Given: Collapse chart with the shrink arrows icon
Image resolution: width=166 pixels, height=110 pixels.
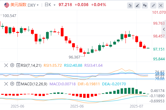Looking at the screenshot, I should (x=153, y=5).
